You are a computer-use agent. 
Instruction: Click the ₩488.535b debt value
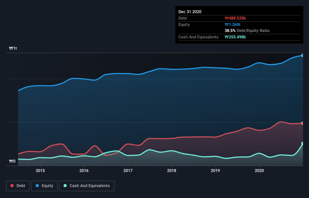[x=235, y=18]
